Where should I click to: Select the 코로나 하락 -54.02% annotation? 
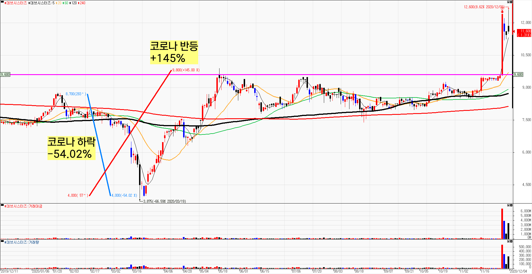click(x=71, y=148)
